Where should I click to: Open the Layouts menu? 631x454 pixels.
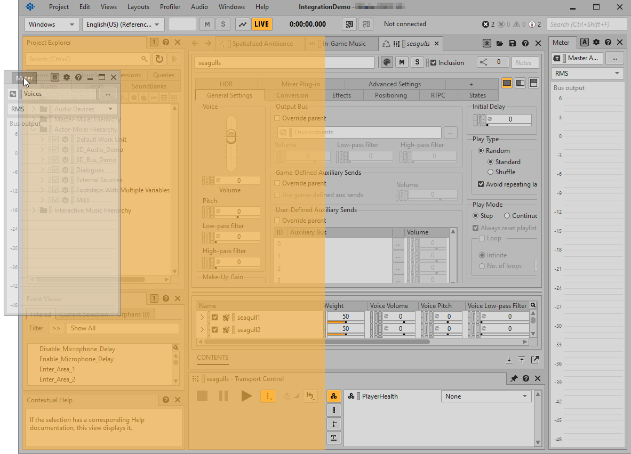coord(138,7)
